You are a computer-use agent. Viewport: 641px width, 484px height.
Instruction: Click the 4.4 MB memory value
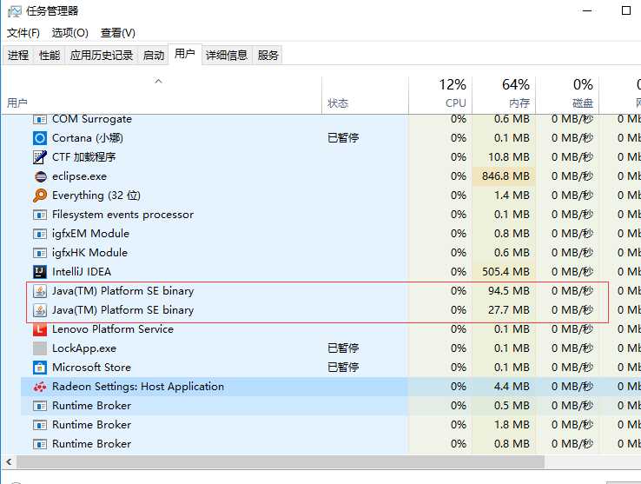512,387
